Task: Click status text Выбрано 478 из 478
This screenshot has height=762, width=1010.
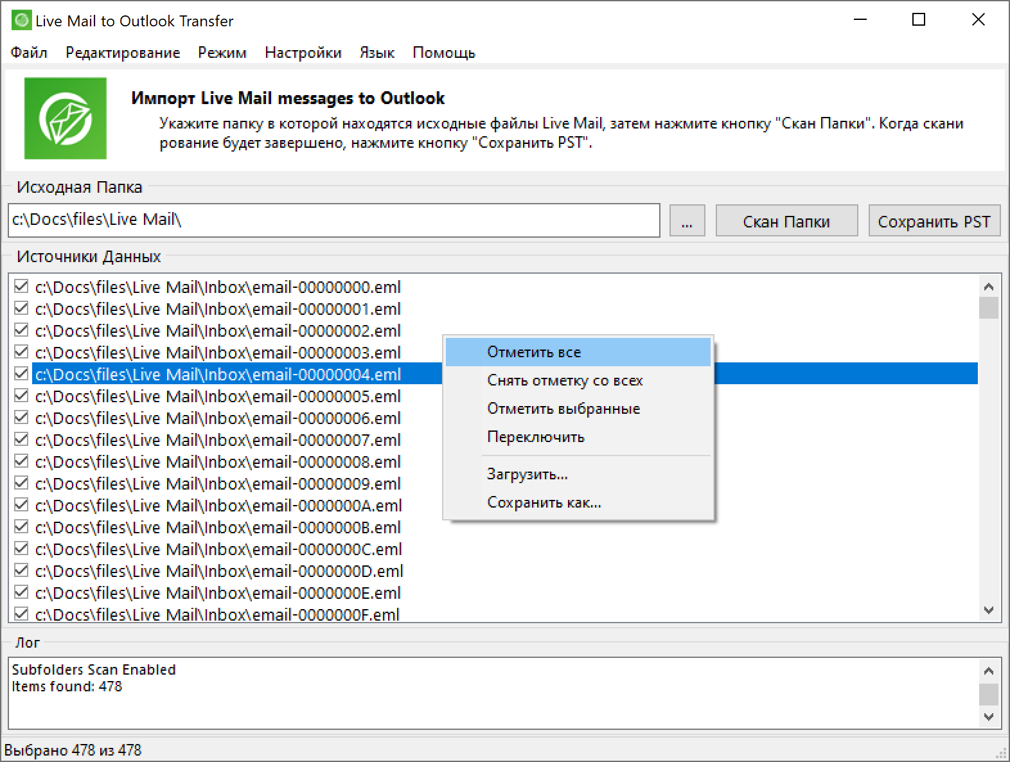Action: click(x=73, y=750)
